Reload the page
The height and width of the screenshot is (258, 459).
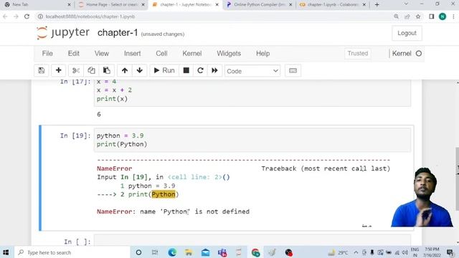[27, 16]
